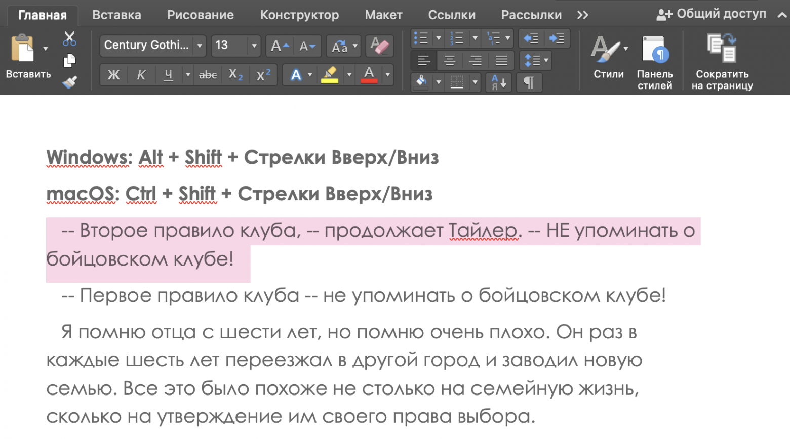790x439 pixels.
Task: Open the Рассылки ribbon tab
Action: (x=531, y=14)
